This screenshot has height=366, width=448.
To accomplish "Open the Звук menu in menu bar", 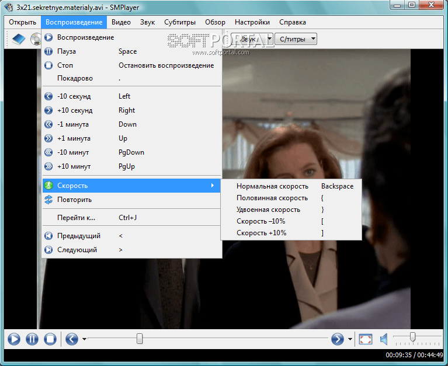I will [x=147, y=22].
